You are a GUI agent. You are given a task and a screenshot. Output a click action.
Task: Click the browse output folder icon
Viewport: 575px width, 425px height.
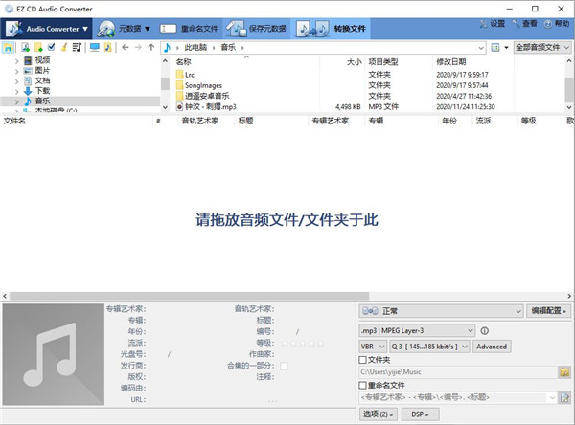(x=565, y=371)
